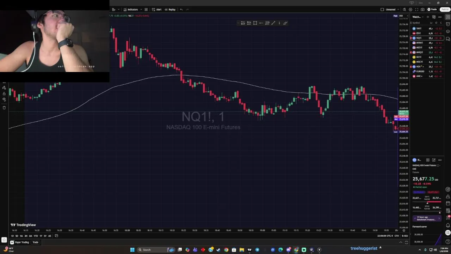
Task: Toggle the B-ADJ adjustment setting
Action: pyautogui.click(x=405, y=236)
